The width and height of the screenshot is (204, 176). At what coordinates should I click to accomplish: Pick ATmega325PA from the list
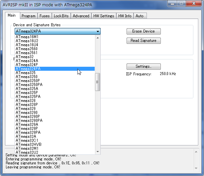(55, 97)
